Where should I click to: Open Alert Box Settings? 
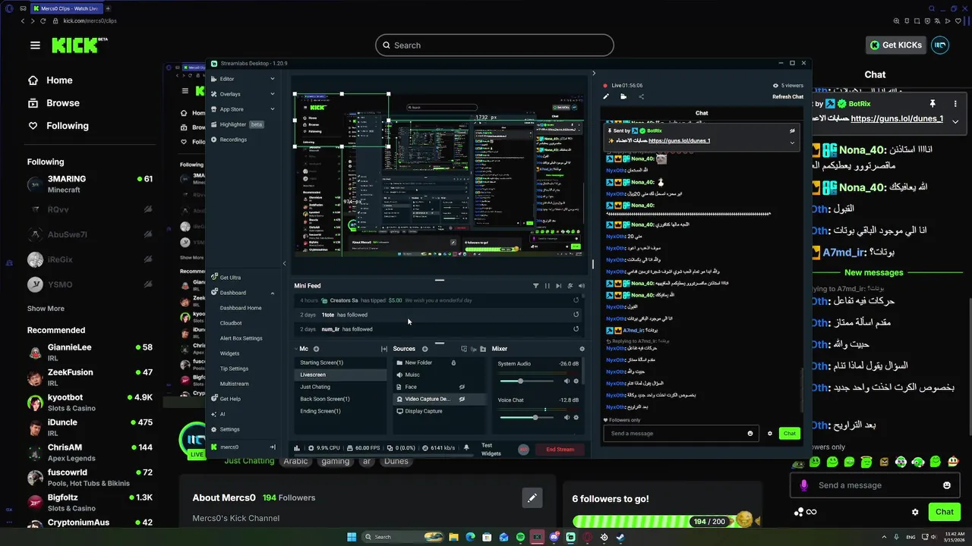[x=241, y=338]
